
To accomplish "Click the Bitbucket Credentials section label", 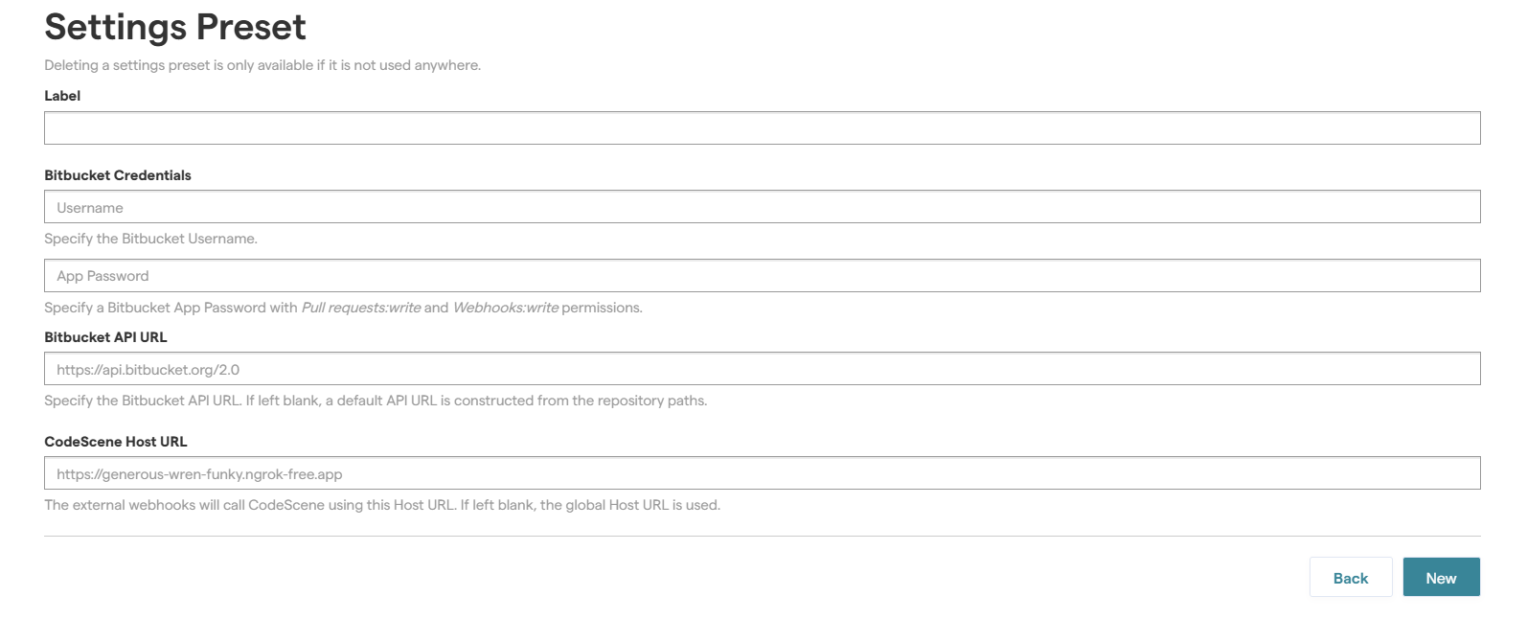I will [x=118, y=175].
